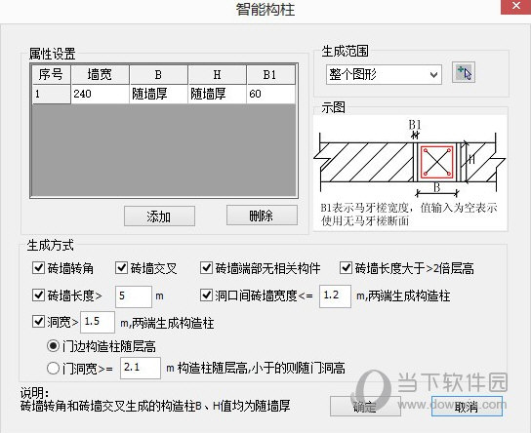Click the 添加 button
Screen dimensions: 531x433
point(159,216)
